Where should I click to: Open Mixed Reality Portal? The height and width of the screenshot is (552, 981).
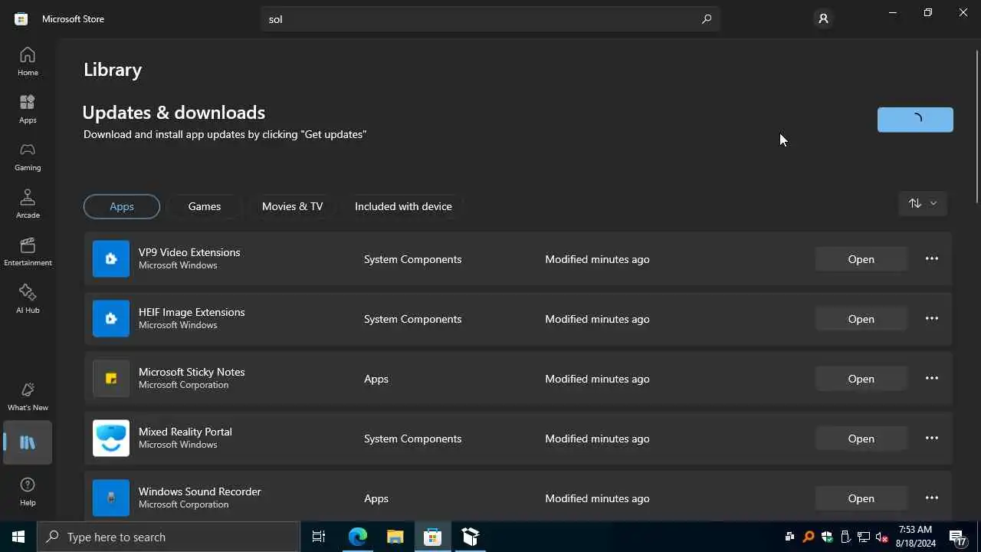(861, 439)
